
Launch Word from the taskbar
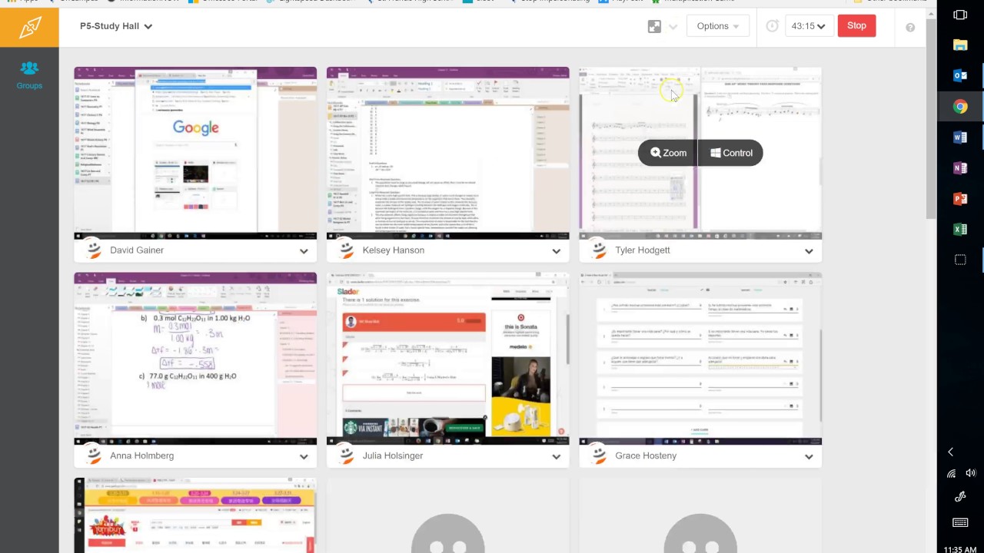pos(960,137)
